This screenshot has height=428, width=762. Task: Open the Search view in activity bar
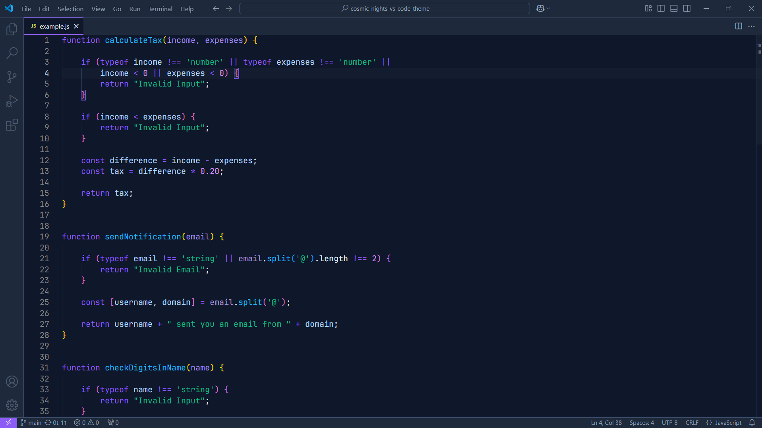click(12, 53)
